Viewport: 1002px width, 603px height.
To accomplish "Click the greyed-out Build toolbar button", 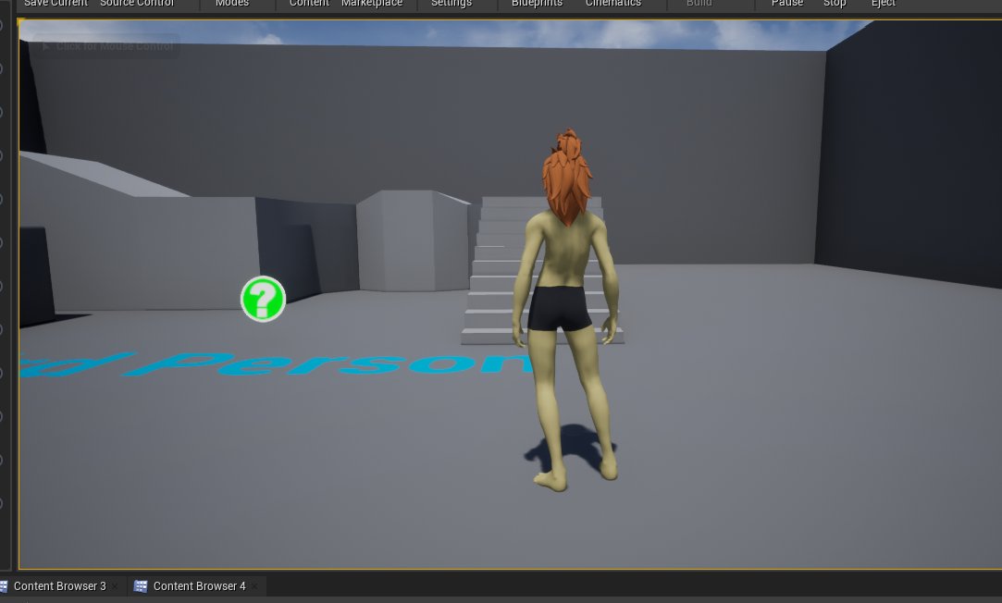I will point(699,4).
